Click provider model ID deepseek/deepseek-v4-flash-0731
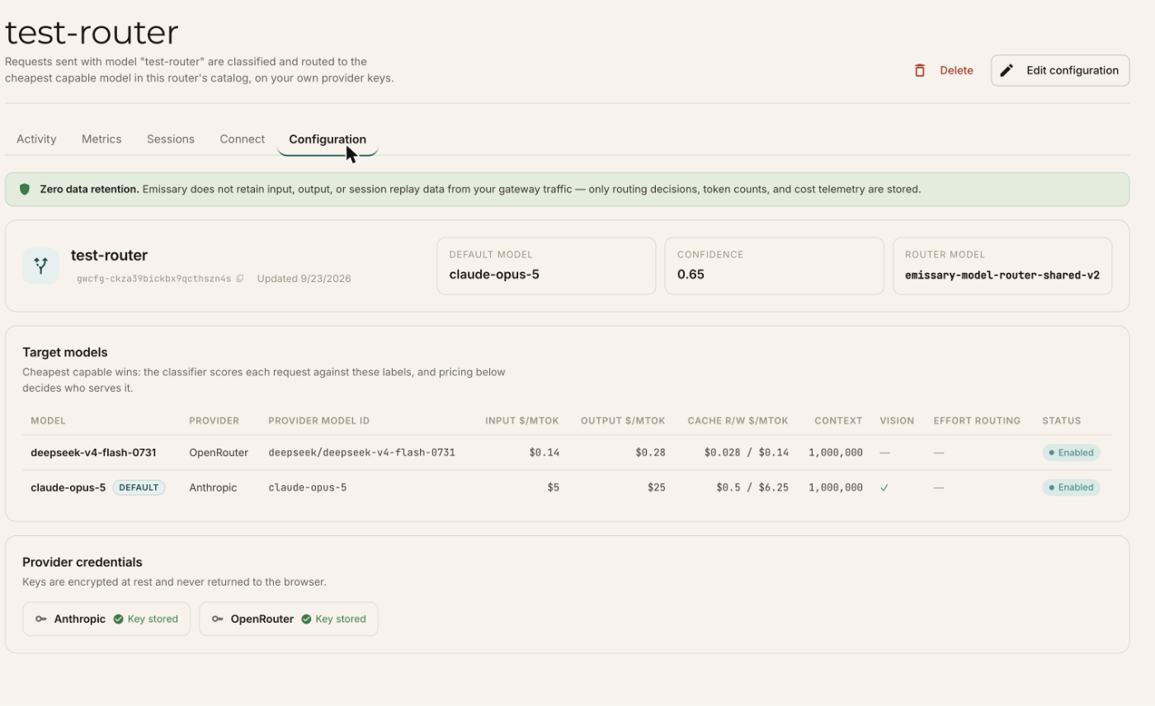Viewport: 1155px width, 706px height. click(x=361, y=453)
